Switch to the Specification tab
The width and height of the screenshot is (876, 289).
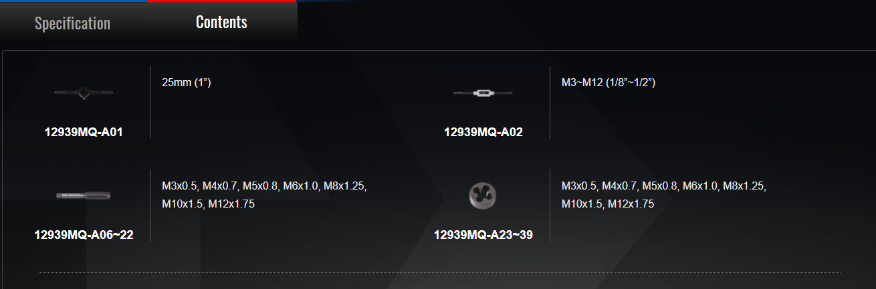click(x=73, y=23)
